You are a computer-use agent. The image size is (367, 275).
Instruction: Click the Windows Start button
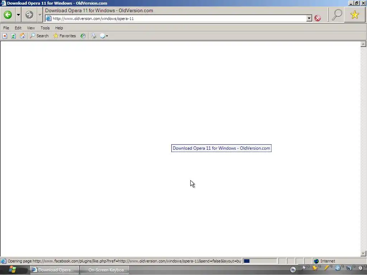point(12,270)
